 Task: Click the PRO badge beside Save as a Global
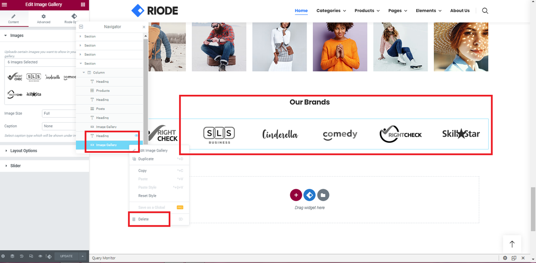point(180,207)
